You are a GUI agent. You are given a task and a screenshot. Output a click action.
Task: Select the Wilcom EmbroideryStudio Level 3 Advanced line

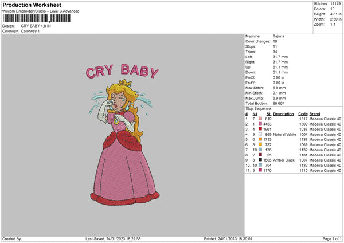(x=41, y=11)
